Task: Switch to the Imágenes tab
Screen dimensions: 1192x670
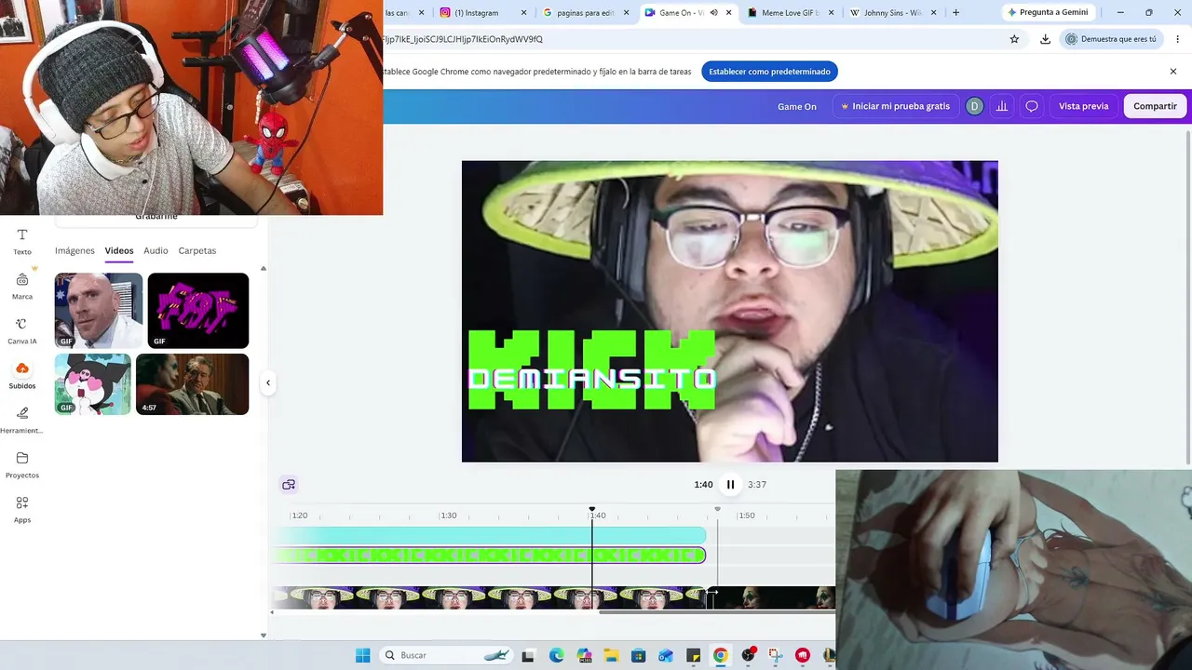Action: click(x=74, y=250)
